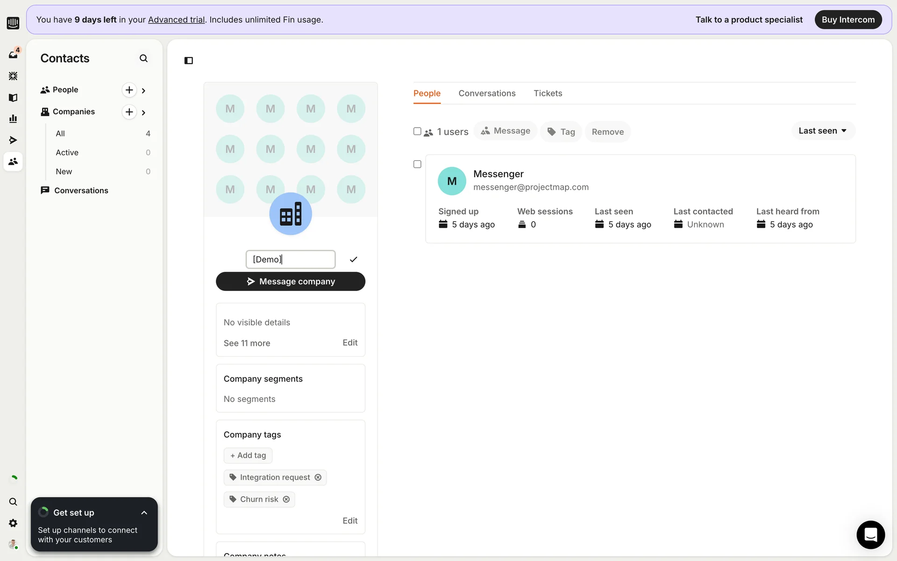Screen dimensions: 897x561
Task: Open the Knowledge book icon
Action: coord(13,97)
